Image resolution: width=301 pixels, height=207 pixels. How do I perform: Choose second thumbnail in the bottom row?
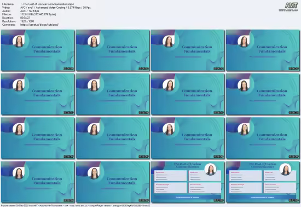[x=113, y=182]
